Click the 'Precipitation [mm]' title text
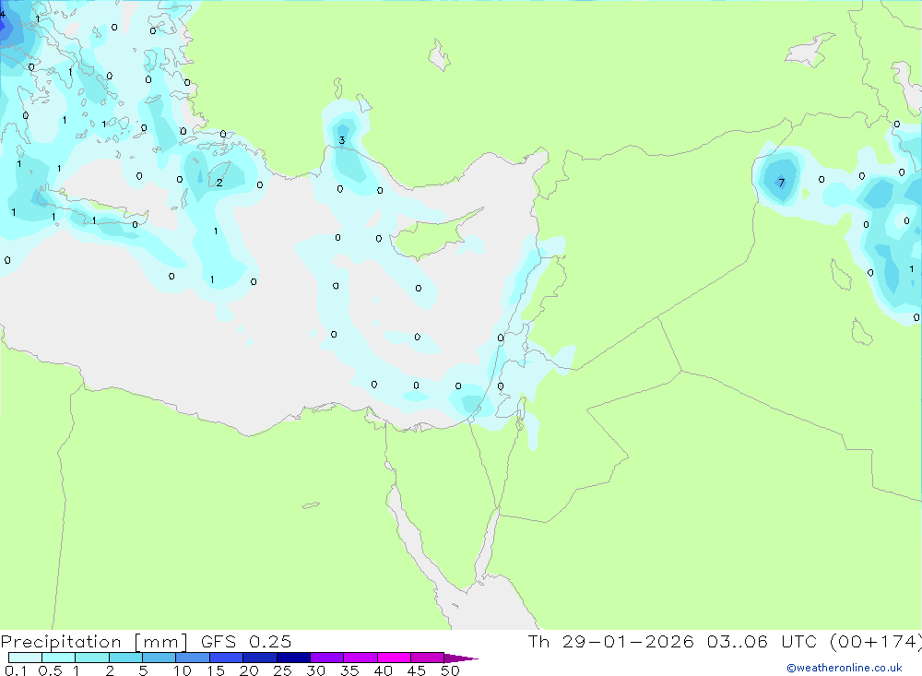This screenshot has height=676, width=922. [x=94, y=642]
